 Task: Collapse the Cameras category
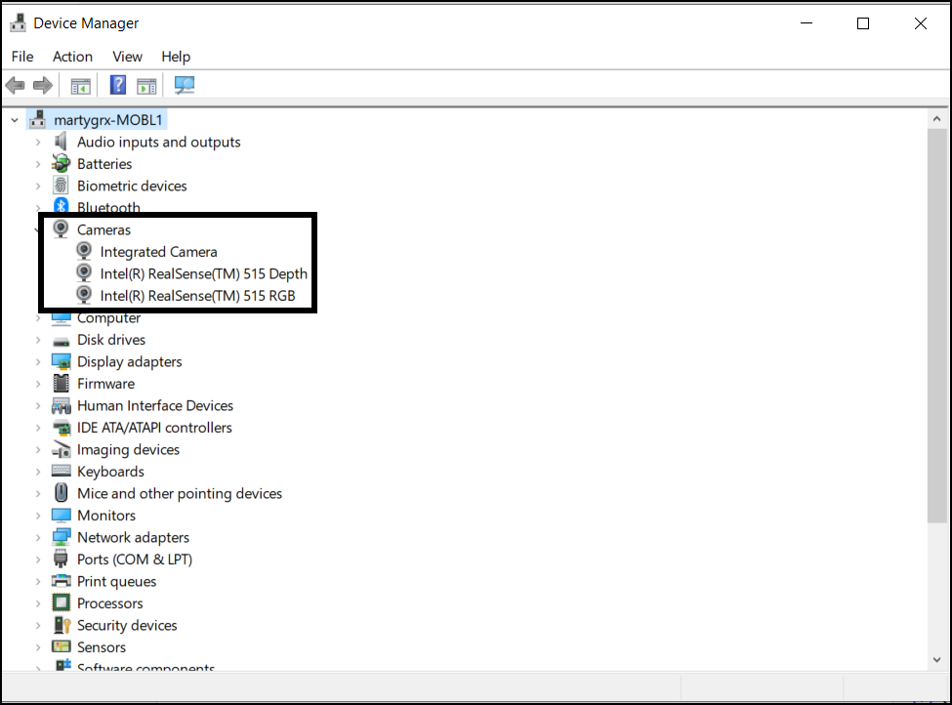pyautogui.click(x=38, y=229)
